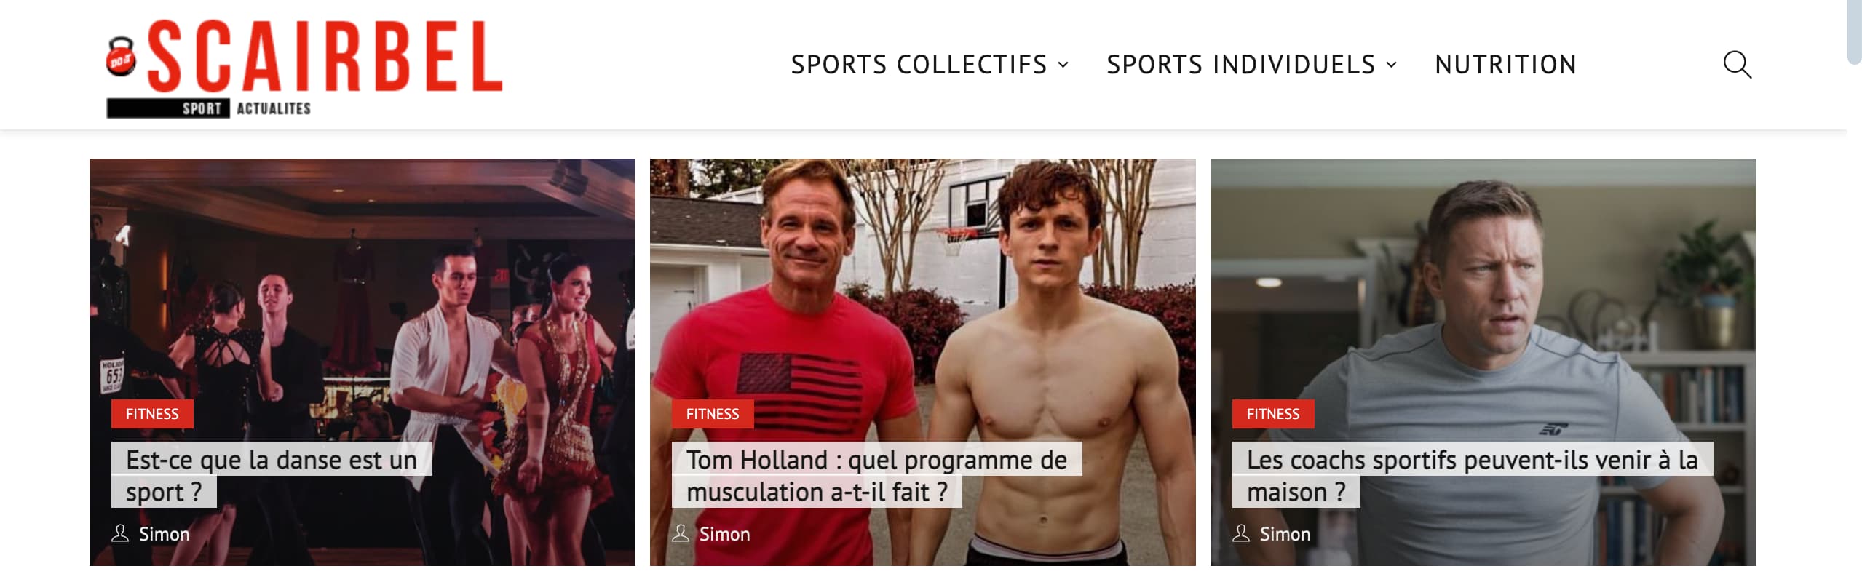1862x582 pixels.
Task: Click Simon author name under dance article
Action: 164,534
